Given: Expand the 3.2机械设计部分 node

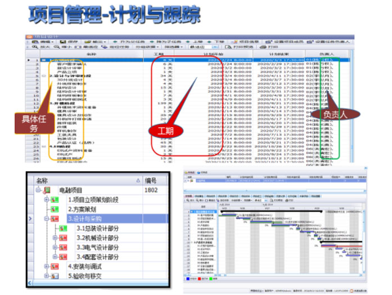Looking at the screenshot, I should coord(55,238).
